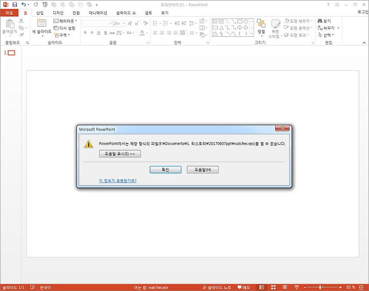Click the bullet list icon
The width and height of the screenshot is (369, 291).
pos(155,23)
